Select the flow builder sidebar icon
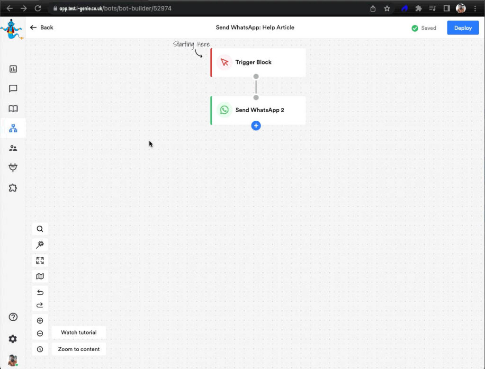This screenshot has height=369, width=485. click(13, 128)
